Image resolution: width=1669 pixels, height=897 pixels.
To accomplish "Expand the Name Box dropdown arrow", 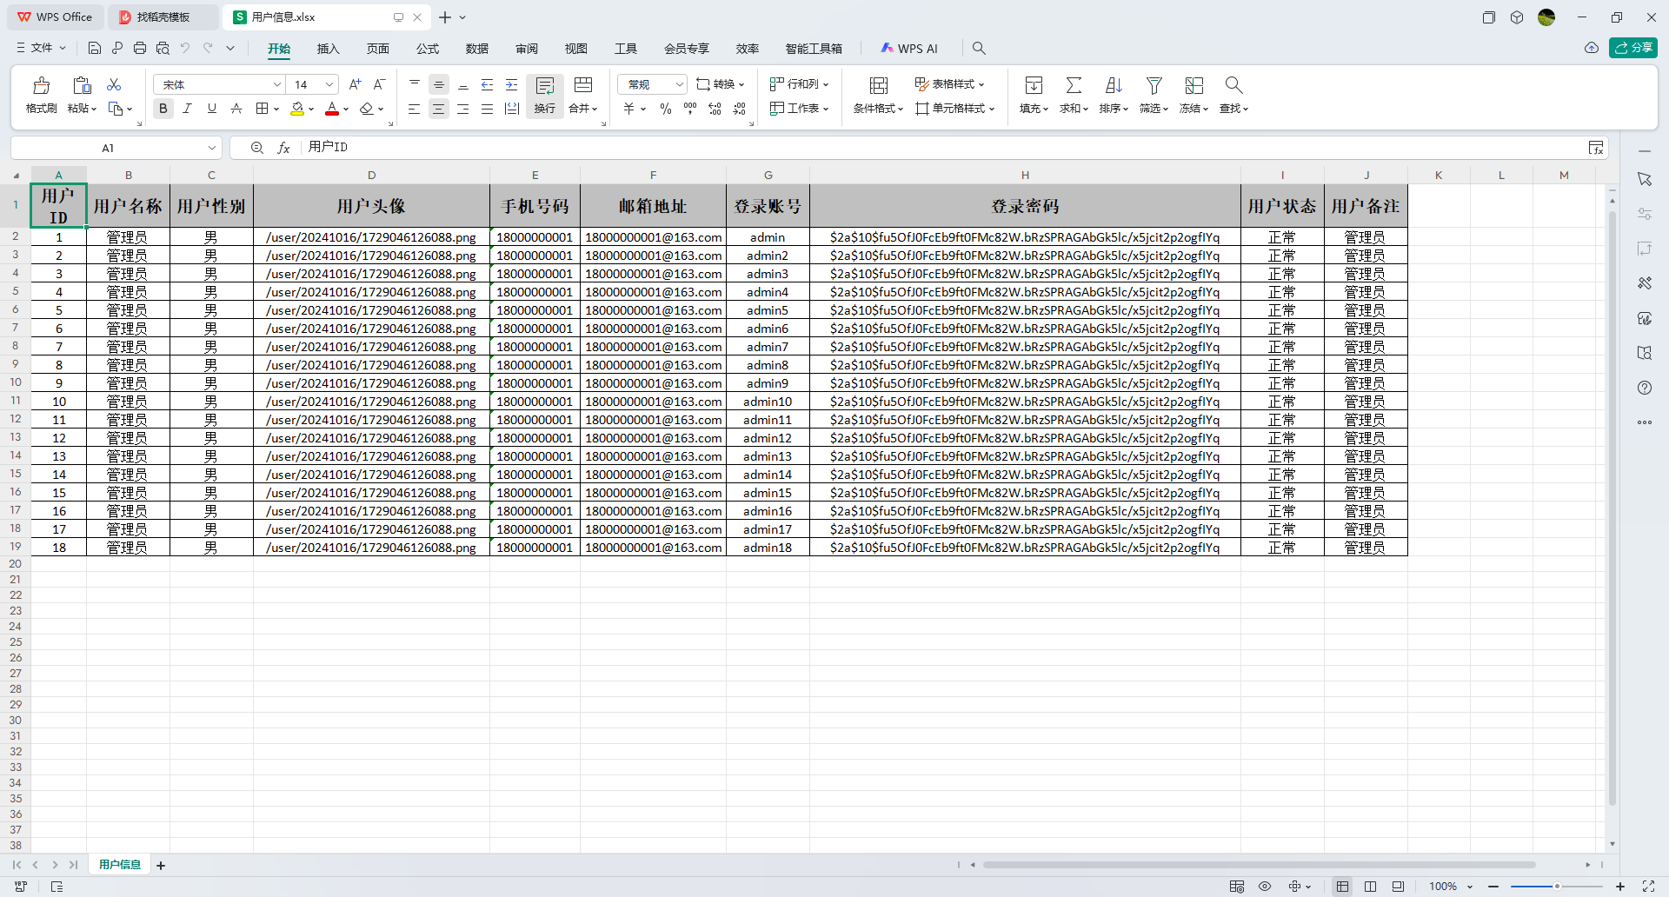I will click(x=211, y=148).
